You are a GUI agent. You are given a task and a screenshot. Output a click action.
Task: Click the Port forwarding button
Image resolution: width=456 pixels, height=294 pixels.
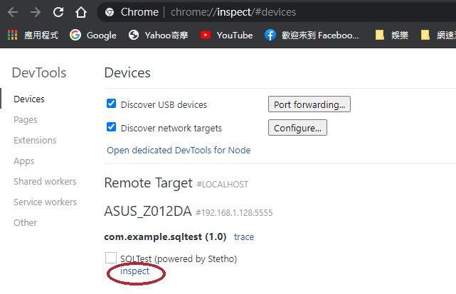coord(309,104)
